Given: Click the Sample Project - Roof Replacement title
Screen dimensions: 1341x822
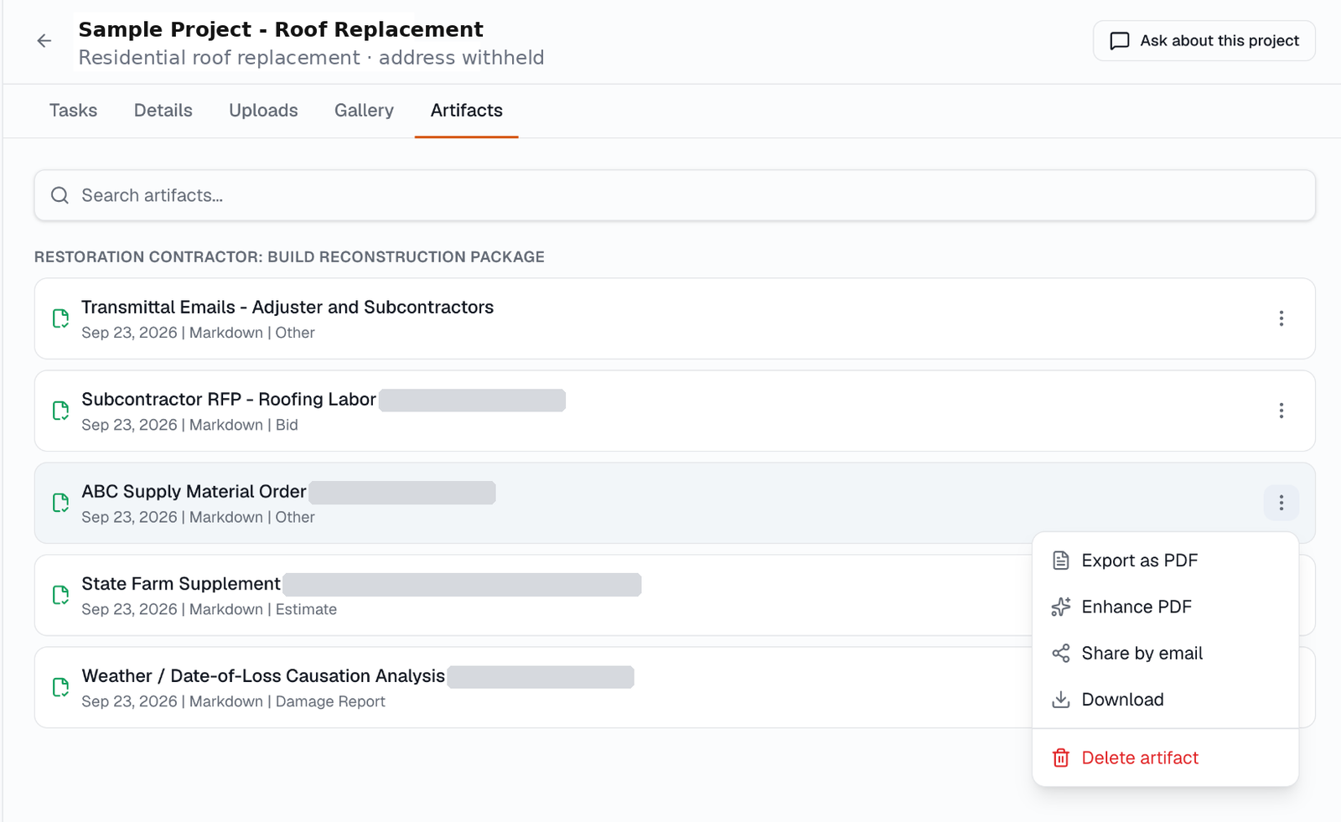Looking at the screenshot, I should pos(281,29).
